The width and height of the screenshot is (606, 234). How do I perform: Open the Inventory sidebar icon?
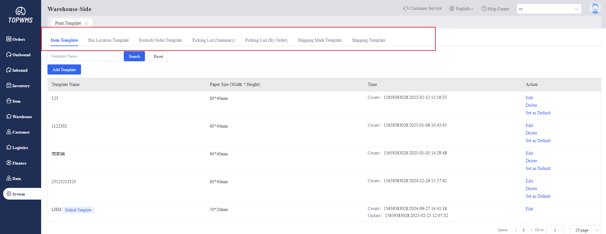coord(9,86)
